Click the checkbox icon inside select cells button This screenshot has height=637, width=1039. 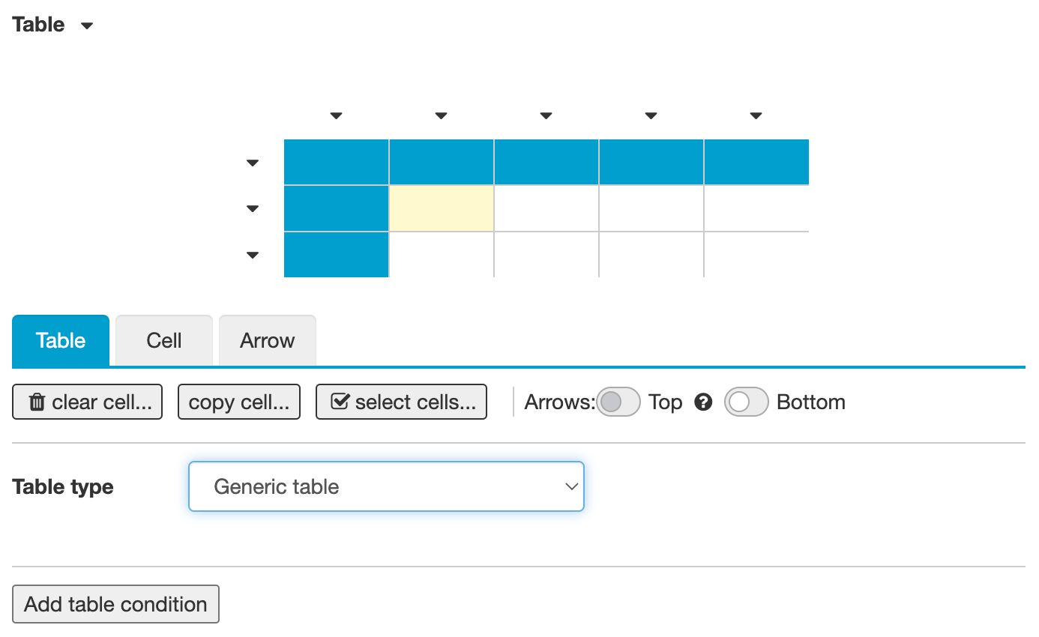(x=341, y=402)
